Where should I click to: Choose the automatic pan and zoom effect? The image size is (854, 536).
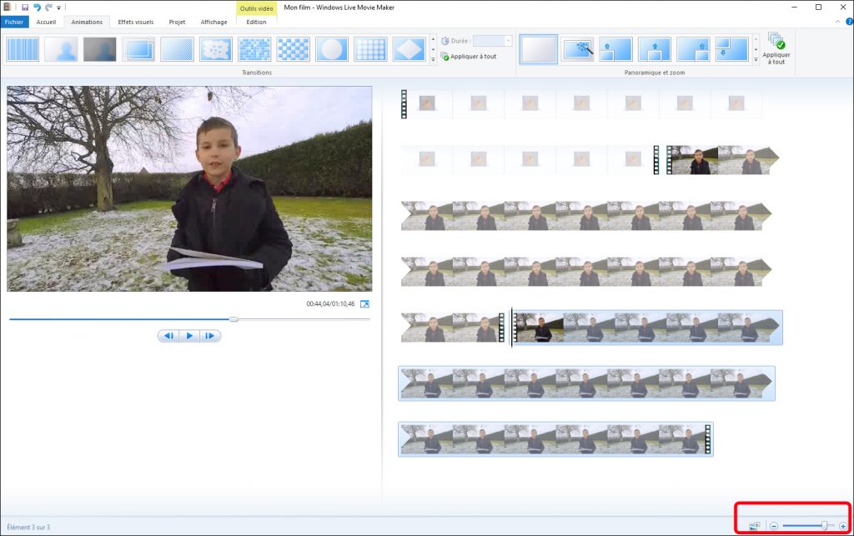[577, 49]
